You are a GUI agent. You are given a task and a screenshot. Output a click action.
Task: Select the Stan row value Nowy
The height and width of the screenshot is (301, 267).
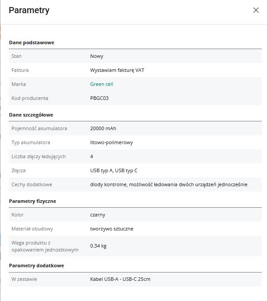point(97,56)
